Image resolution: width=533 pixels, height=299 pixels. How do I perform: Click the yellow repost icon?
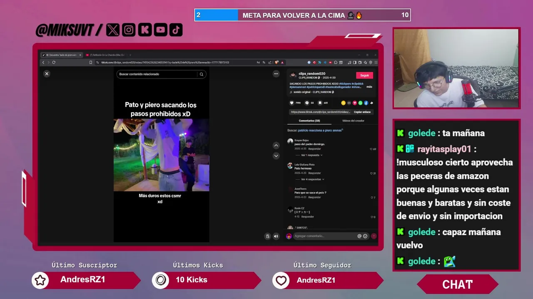point(343,103)
